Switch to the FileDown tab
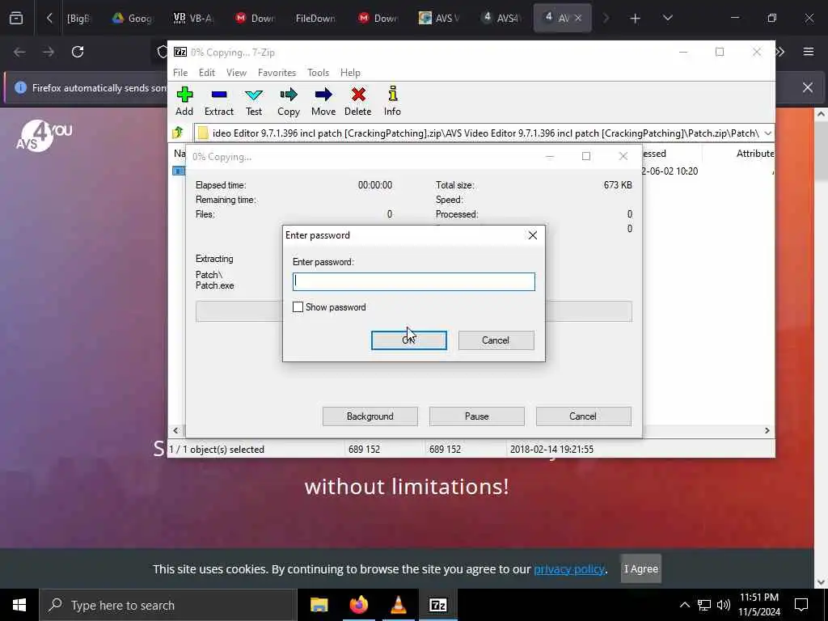This screenshot has height=621, width=828. click(315, 19)
